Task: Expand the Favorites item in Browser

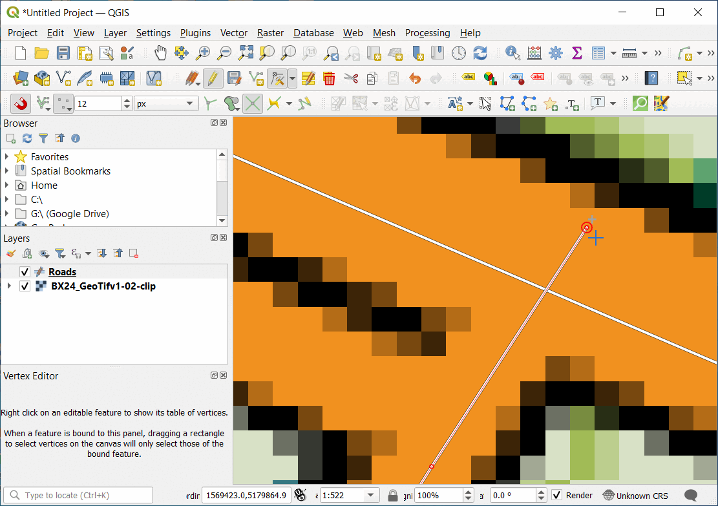Action: (7, 157)
